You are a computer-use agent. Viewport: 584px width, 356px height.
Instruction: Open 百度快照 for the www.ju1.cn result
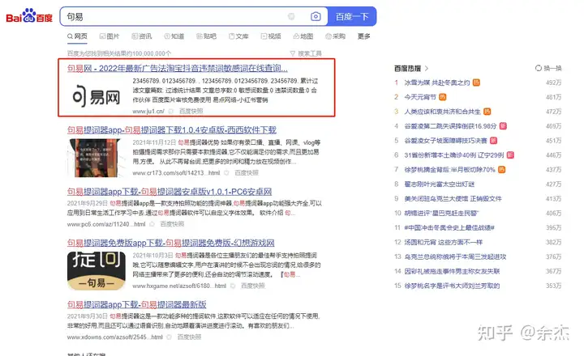click(x=191, y=111)
